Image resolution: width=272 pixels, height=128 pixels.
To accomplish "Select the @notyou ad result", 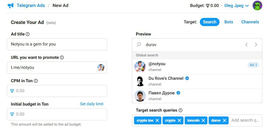I will click(197, 67).
